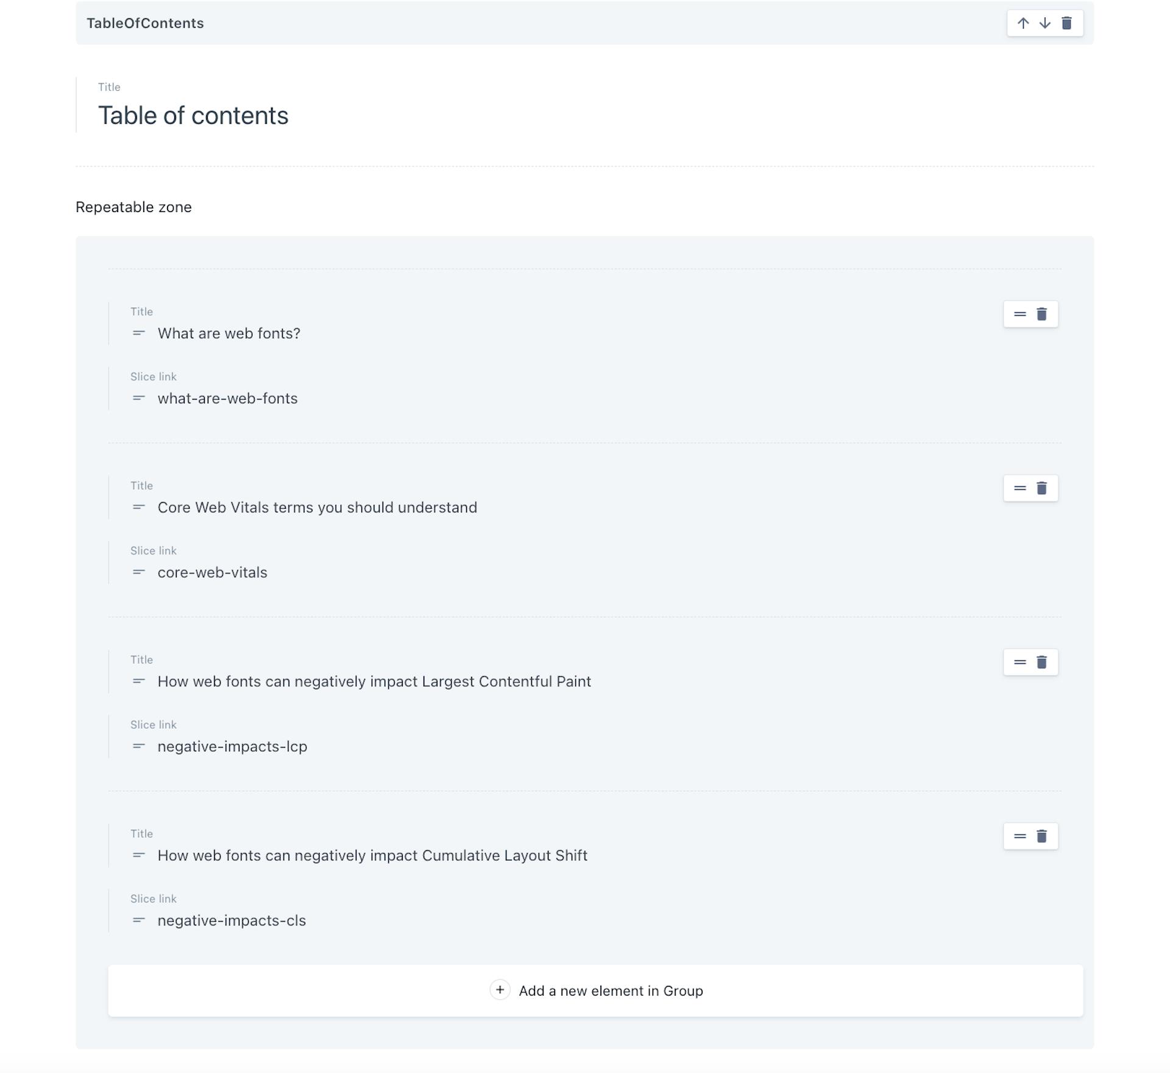Screen dimensions: 1170x1073
Task: Click the drag handle next to "what-are-web-fonts"
Action: pos(138,398)
